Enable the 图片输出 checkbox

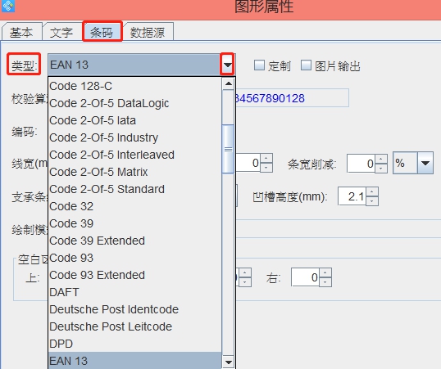[306, 65]
